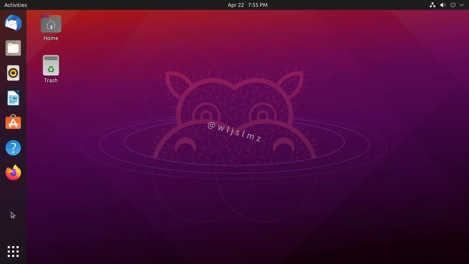Select the Trash desktop icon
469x264 pixels.
click(51, 65)
